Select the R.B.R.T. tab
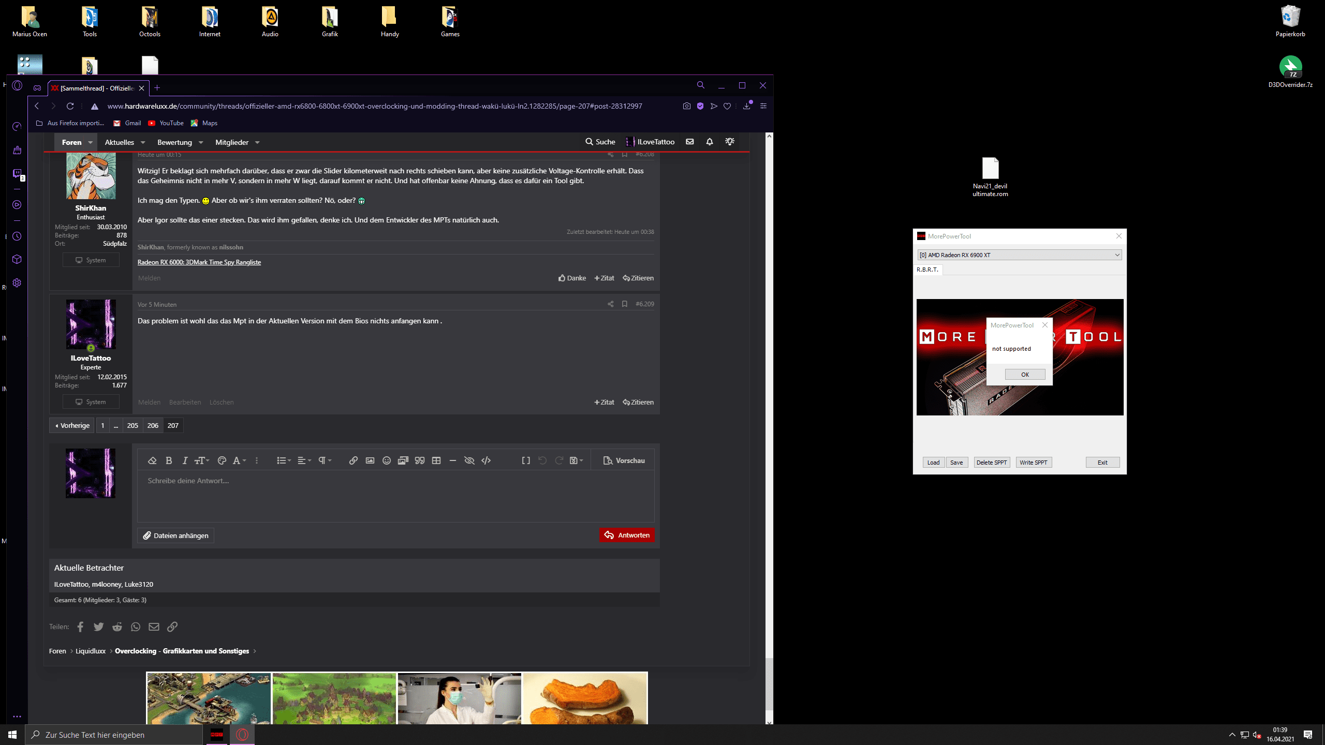The height and width of the screenshot is (745, 1325). [x=927, y=270]
